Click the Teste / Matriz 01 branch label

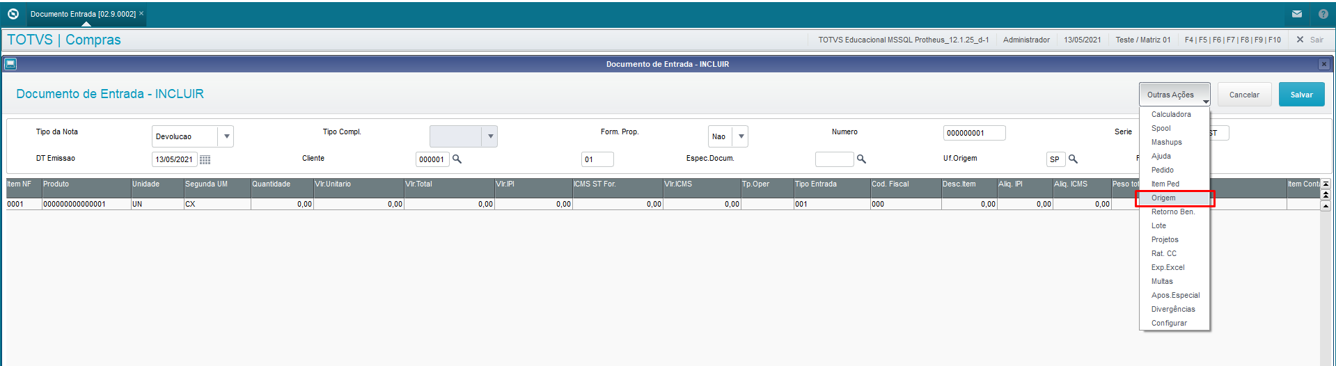click(x=1143, y=40)
